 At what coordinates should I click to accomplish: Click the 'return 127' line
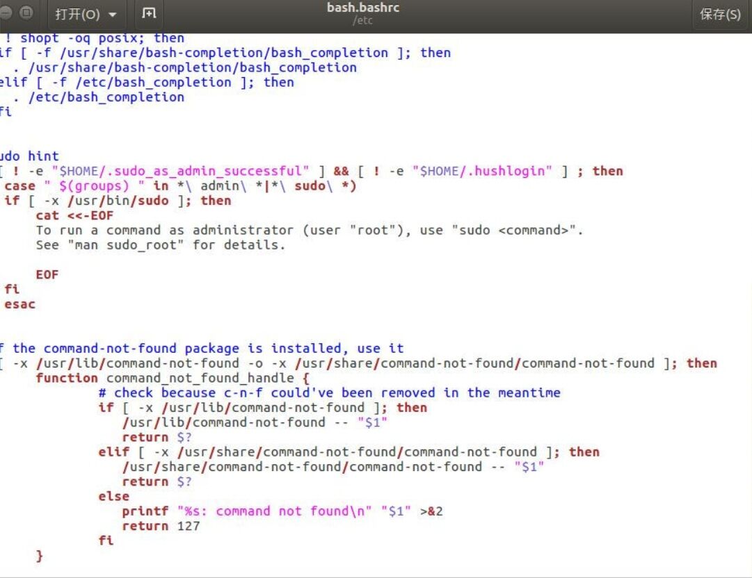tap(161, 527)
